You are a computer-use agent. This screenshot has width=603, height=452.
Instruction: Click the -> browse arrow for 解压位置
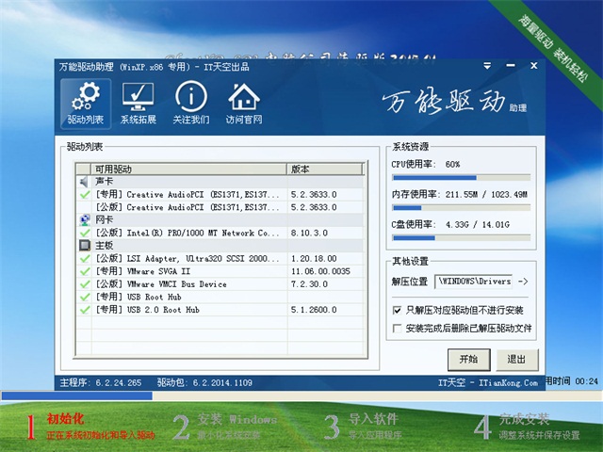click(524, 282)
